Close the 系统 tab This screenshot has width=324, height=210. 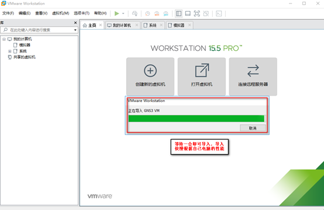click(x=161, y=25)
